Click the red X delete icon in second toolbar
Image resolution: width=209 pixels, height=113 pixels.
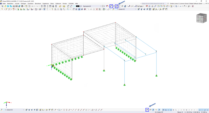(97, 9)
